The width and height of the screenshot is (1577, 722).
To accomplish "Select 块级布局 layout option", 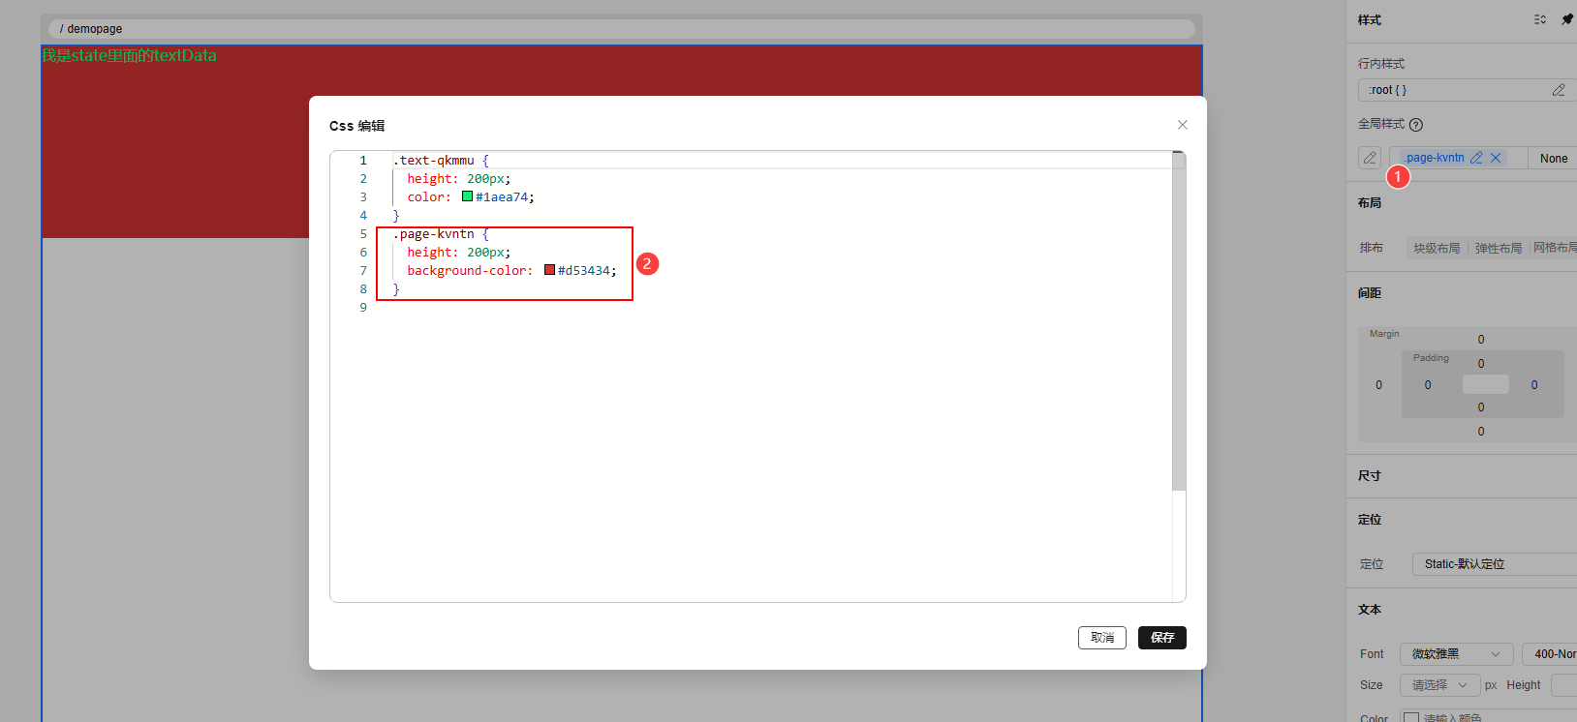I will click(1437, 248).
